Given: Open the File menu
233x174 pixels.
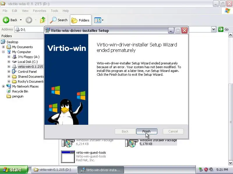Looking at the screenshot, I should pos(5,11).
